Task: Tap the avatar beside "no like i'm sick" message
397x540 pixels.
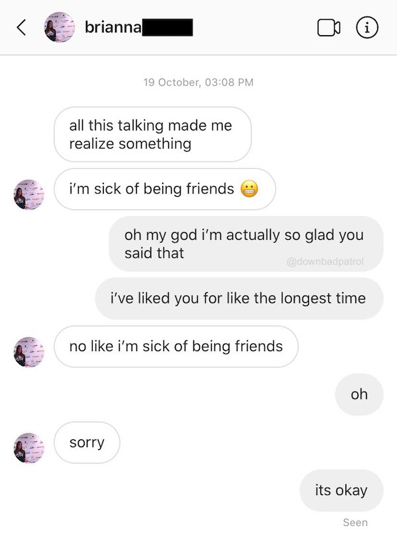Action: tap(29, 351)
